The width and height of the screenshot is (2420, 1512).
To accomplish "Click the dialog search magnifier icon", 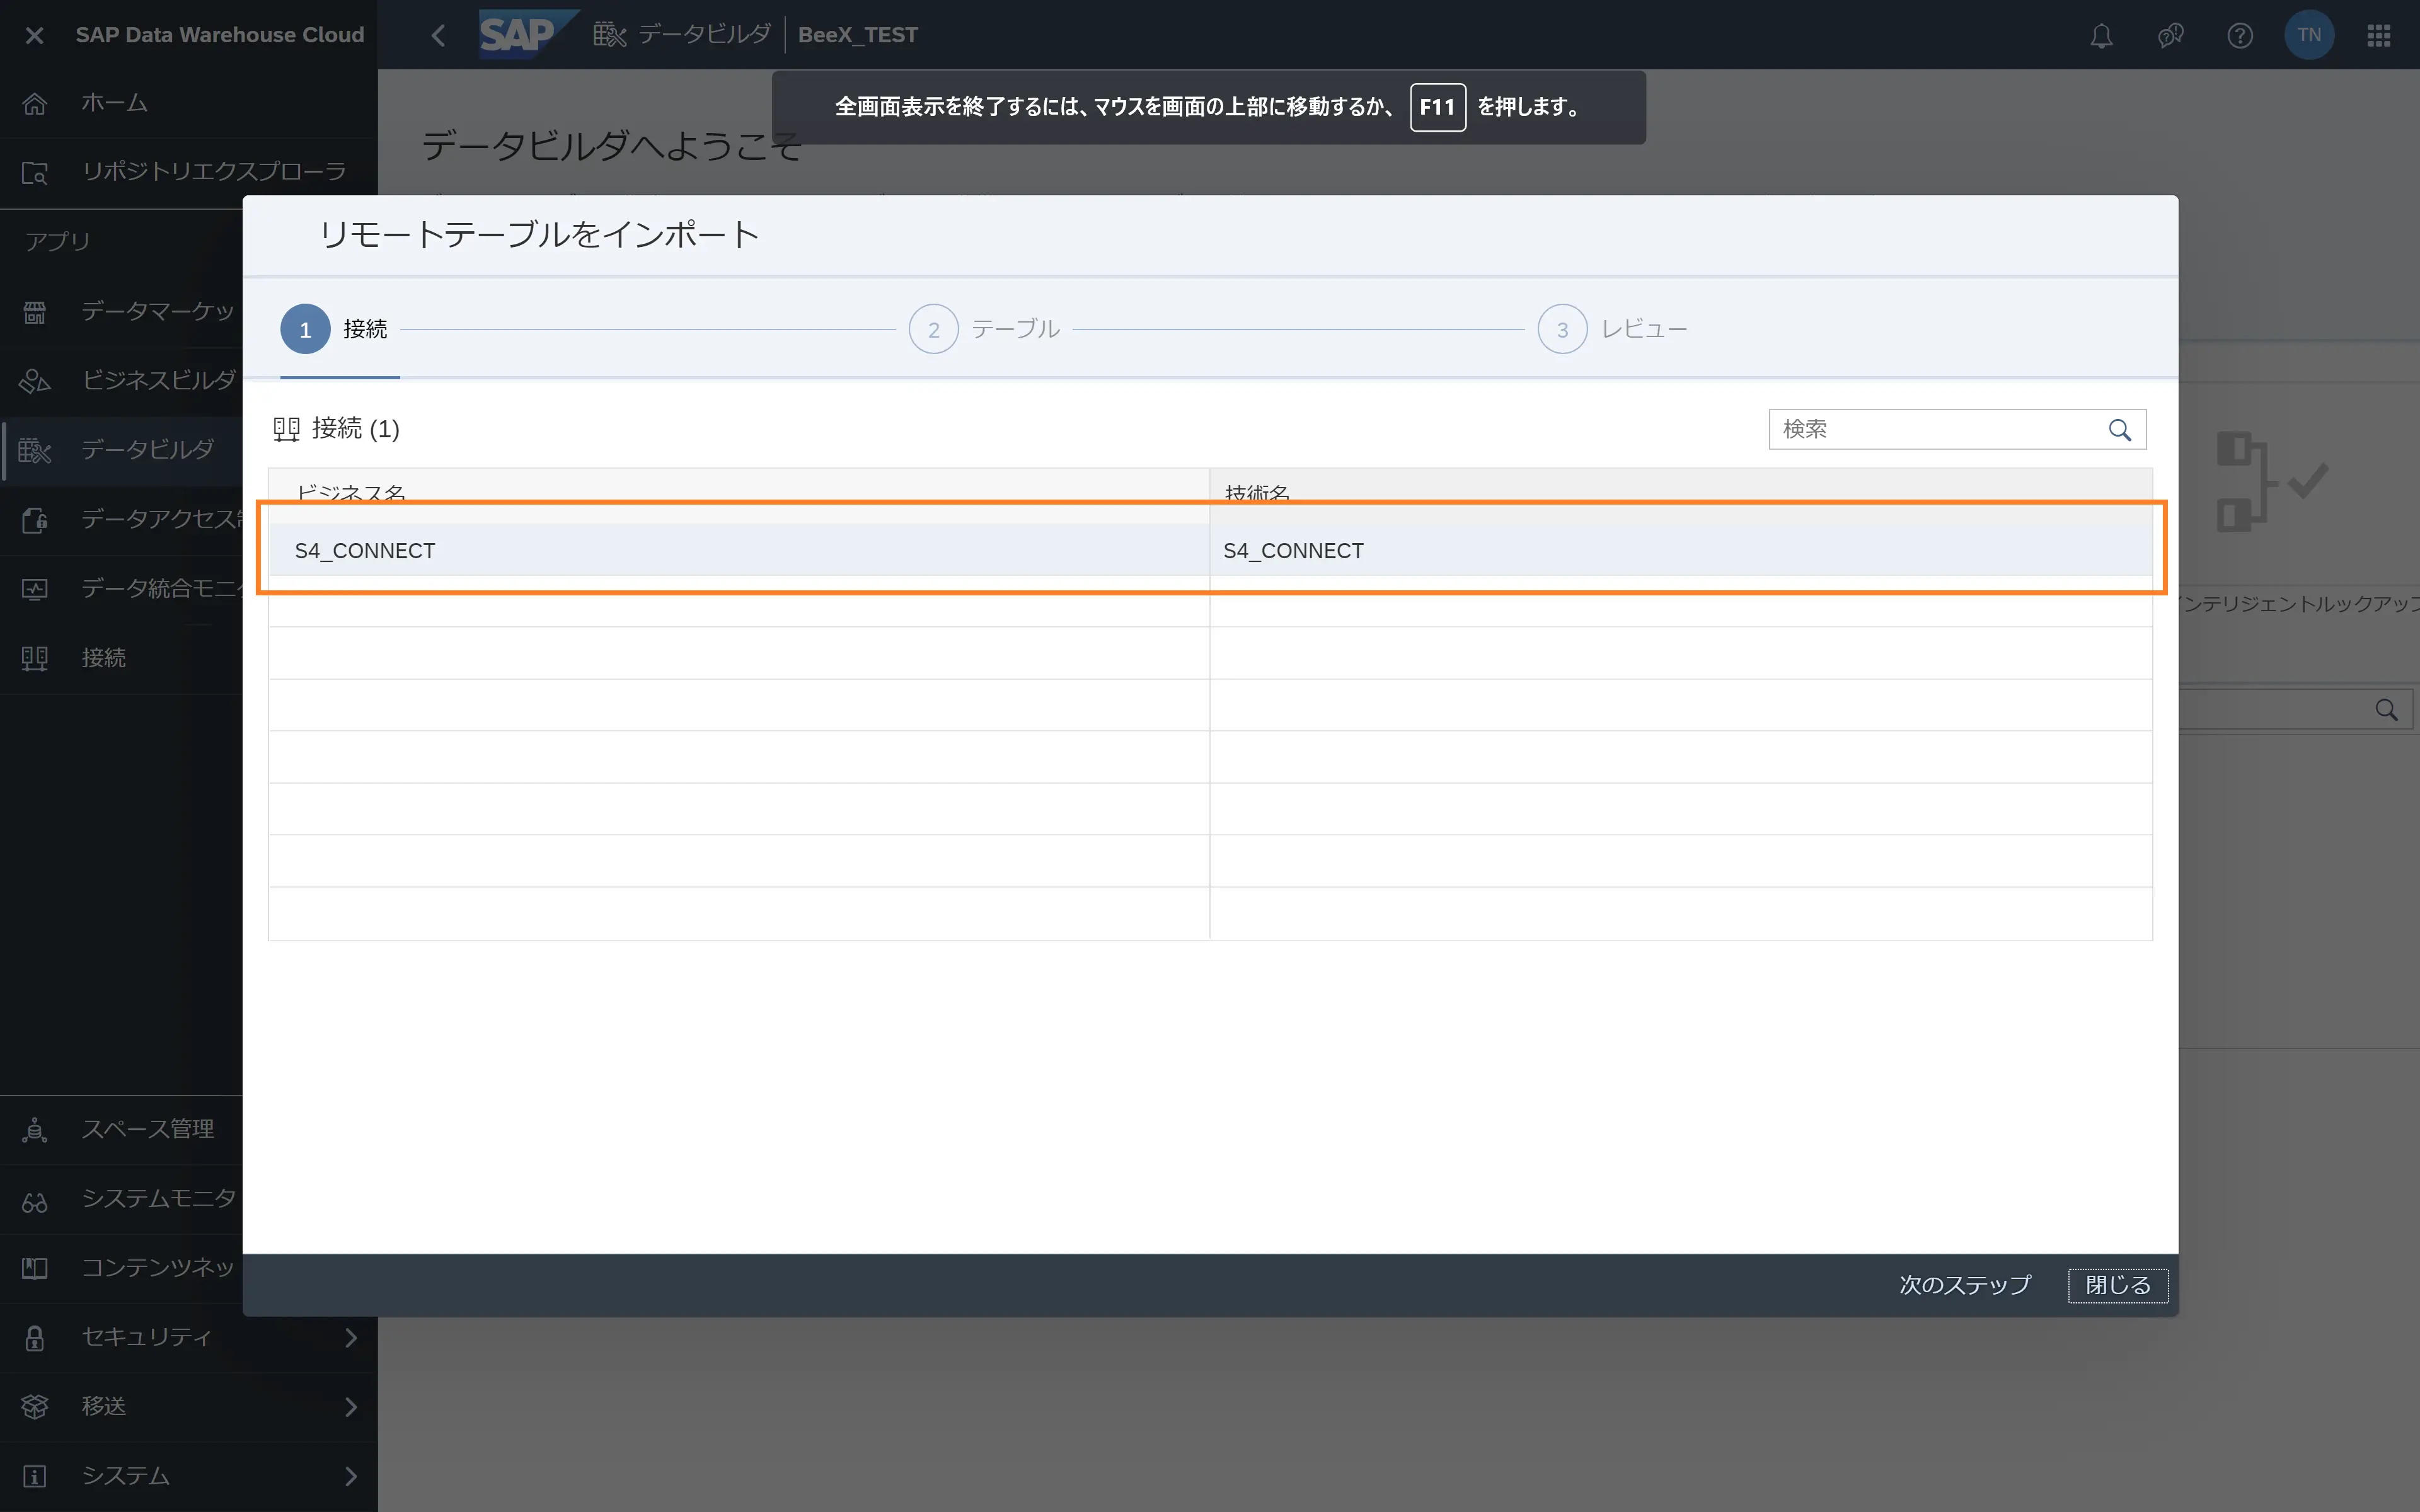I will 2119,430.
